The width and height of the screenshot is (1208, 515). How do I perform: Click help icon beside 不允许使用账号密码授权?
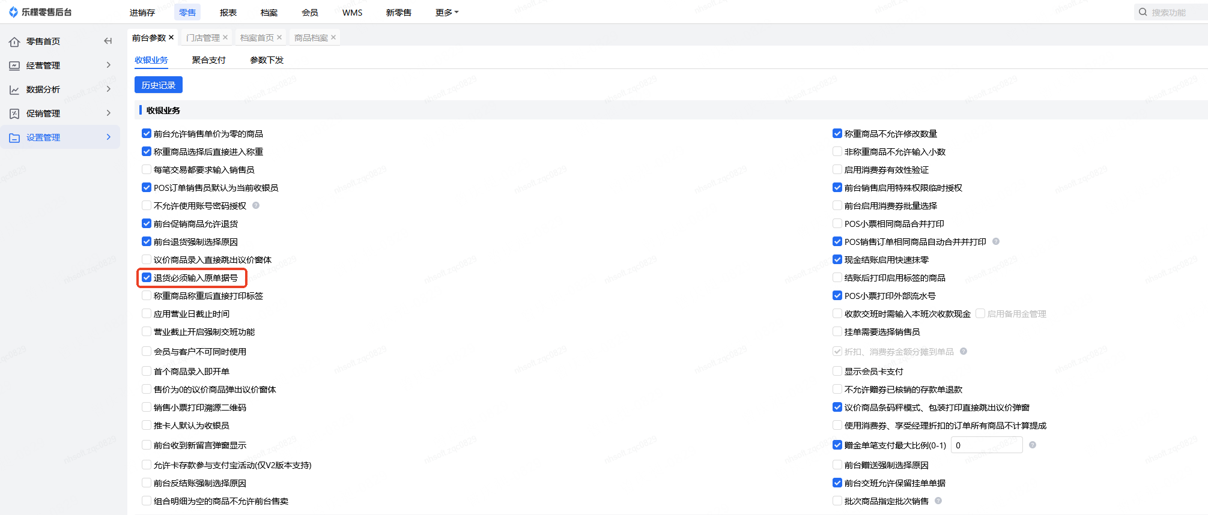click(x=256, y=205)
